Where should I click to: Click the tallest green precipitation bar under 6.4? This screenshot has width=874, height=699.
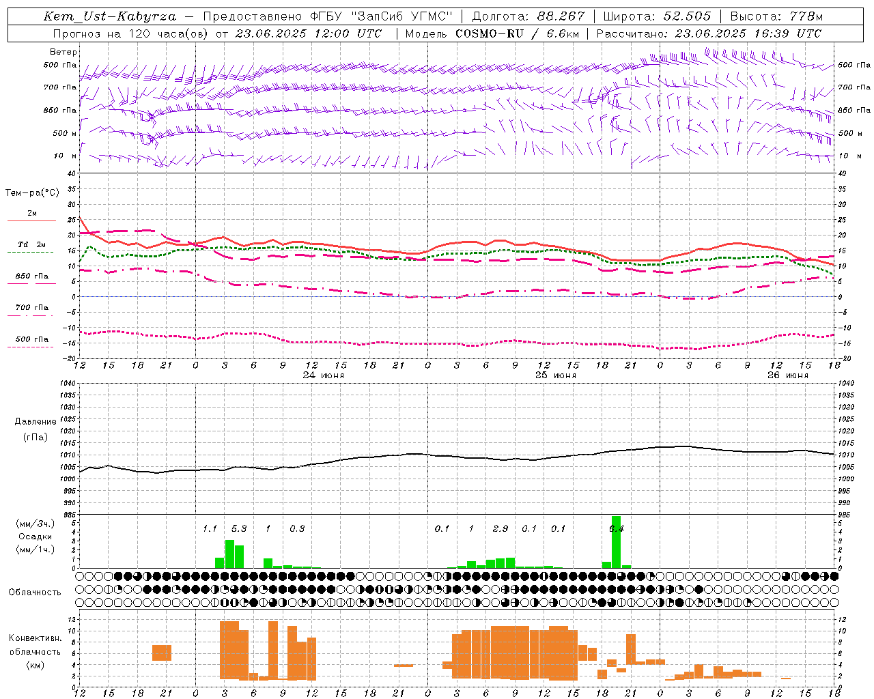617,542
